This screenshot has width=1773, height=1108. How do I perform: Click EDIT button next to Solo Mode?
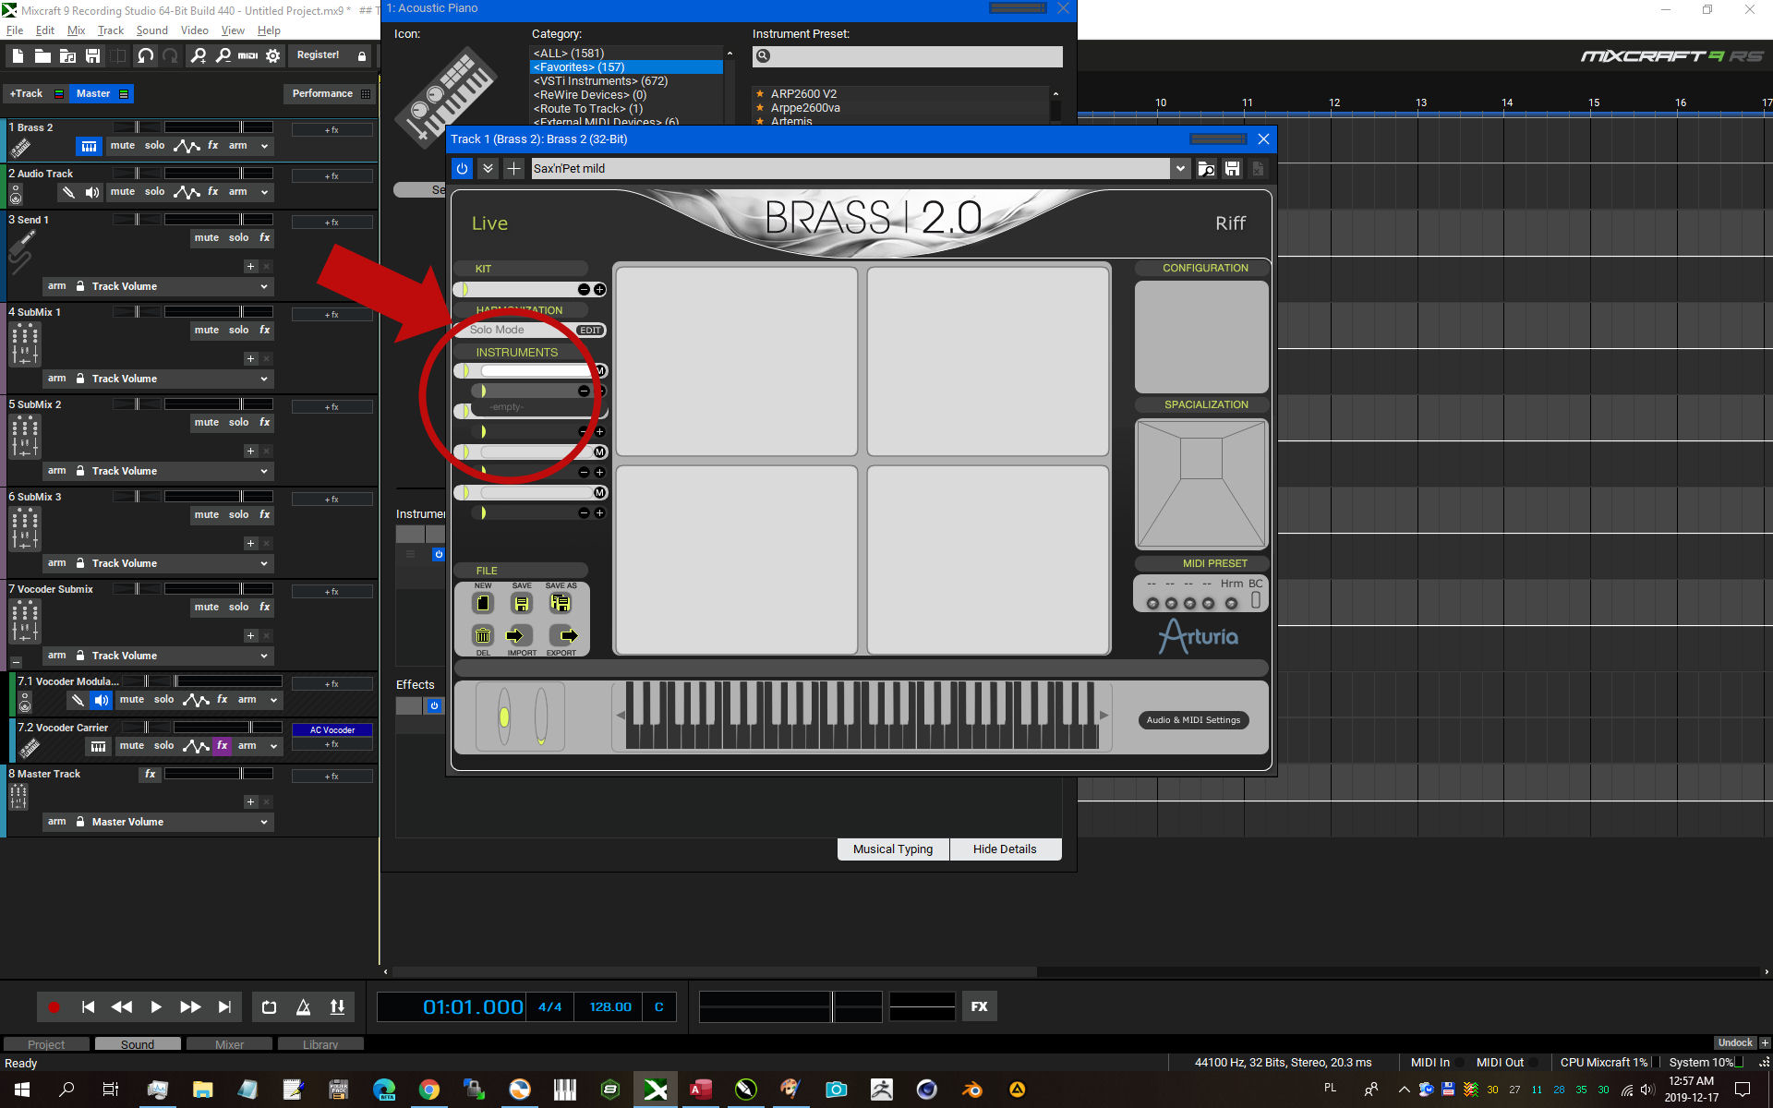590,331
